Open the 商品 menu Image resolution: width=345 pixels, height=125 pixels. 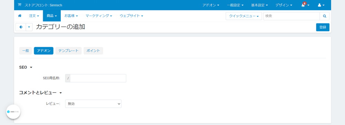[52, 16]
